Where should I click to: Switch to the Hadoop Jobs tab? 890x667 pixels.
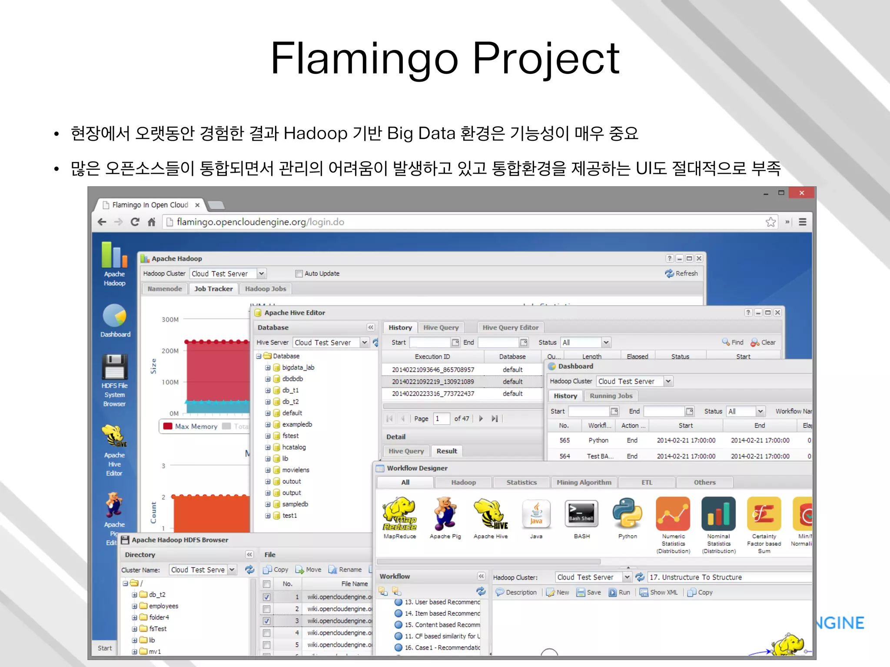click(265, 289)
